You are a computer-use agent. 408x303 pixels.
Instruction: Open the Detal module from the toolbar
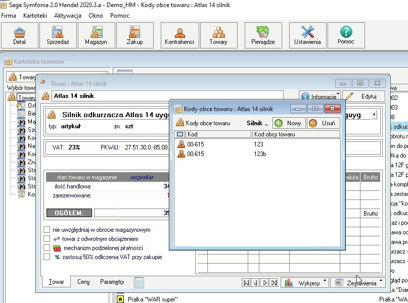(20, 35)
